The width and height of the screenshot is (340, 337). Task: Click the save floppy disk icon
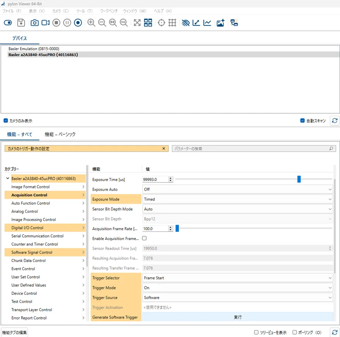click(21, 23)
